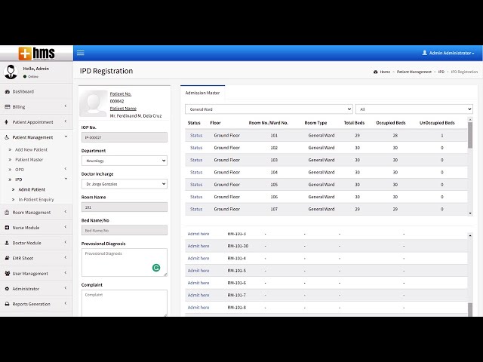Image resolution: width=483 pixels, height=362 pixels.
Task: Click the Nurse Module icon
Action: pos(7,228)
